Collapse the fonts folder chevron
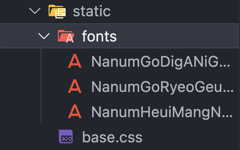The width and height of the screenshot is (240, 150). coord(44,36)
